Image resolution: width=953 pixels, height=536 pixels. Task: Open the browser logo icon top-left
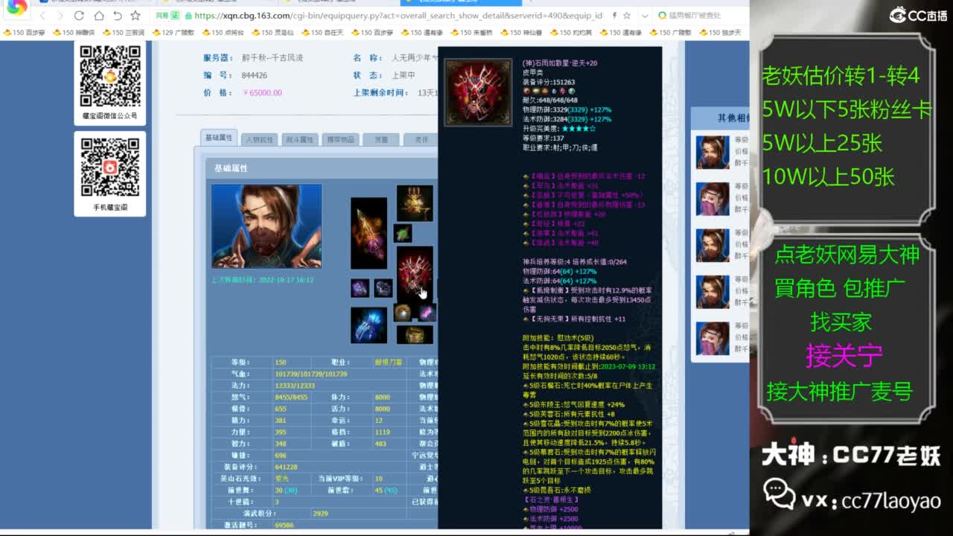pyautogui.click(x=16, y=7)
